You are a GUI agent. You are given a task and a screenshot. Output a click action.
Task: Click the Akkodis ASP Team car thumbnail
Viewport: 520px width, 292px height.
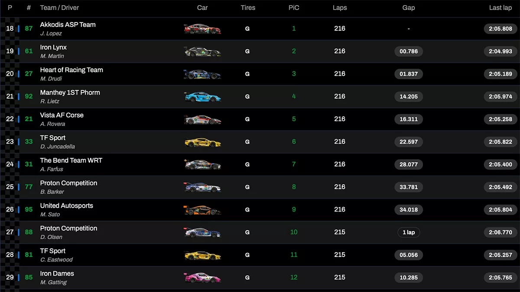coord(202,29)
